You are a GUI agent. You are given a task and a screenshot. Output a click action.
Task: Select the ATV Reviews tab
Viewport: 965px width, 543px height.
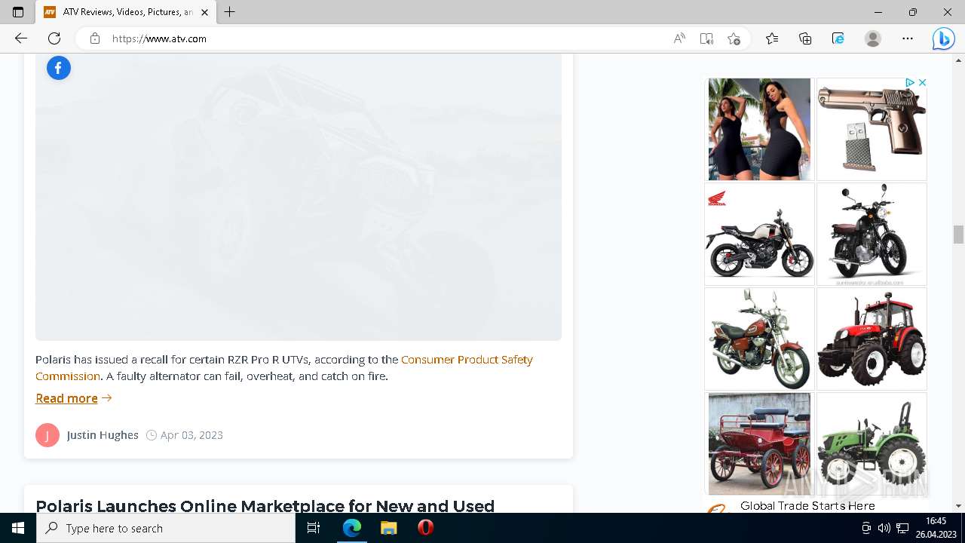(x=126, y=12)
